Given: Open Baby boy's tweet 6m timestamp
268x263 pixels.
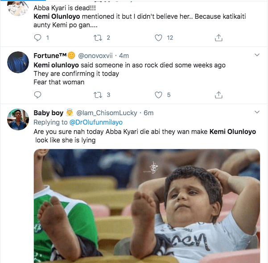Looking at the screenshot, I should (x=148, y=113).
